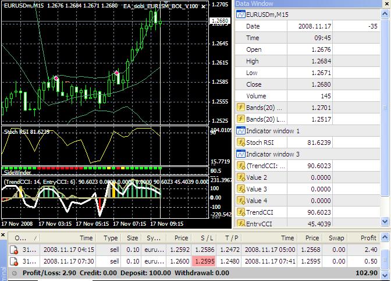Click the Indicator window 3 icon
Viewport: 391px width, 281px height.
241,154
